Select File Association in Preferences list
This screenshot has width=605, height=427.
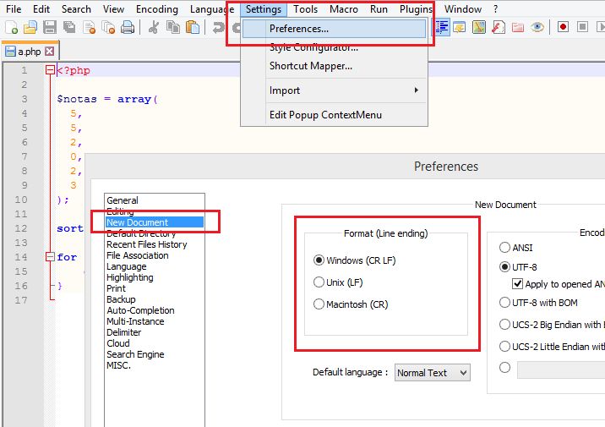138,255
